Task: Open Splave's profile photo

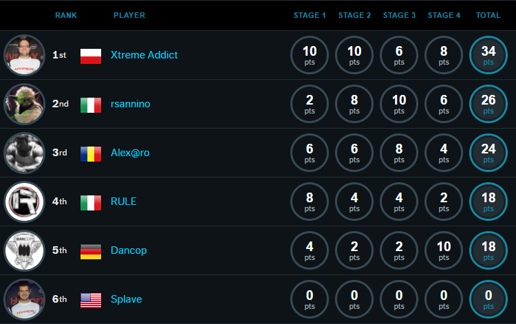Action: click(24, 299)
